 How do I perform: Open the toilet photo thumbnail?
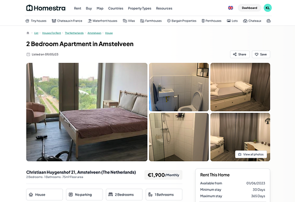[x=179, y=87]
